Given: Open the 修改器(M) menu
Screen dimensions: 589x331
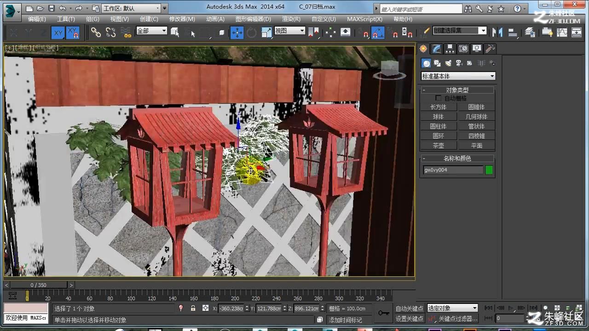Looking at the screenshot, I should pos(182,19).
